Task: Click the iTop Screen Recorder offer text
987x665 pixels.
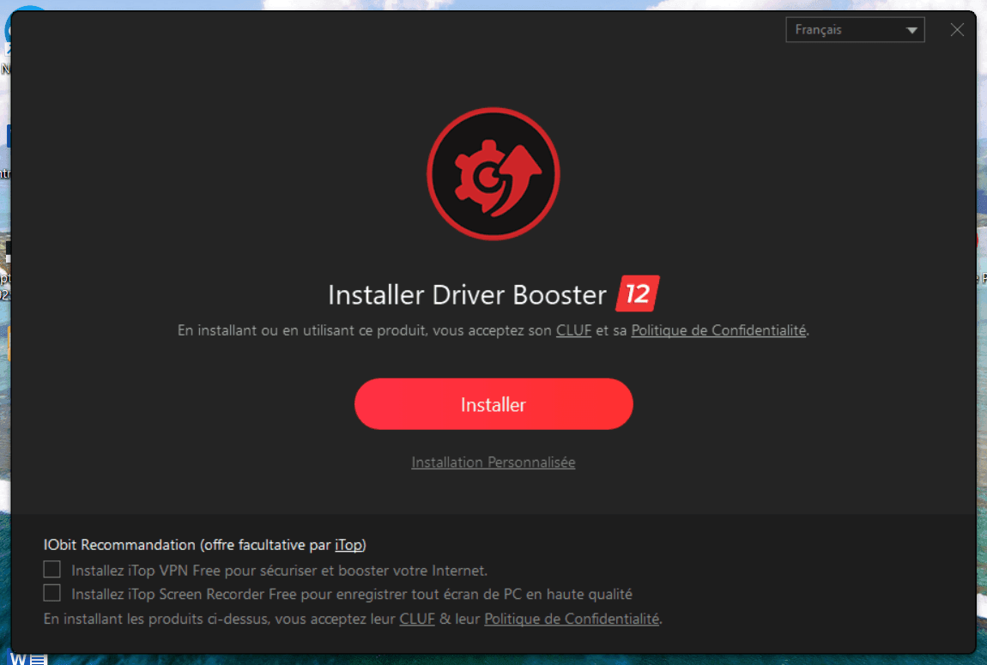Action: click(352, 594)
